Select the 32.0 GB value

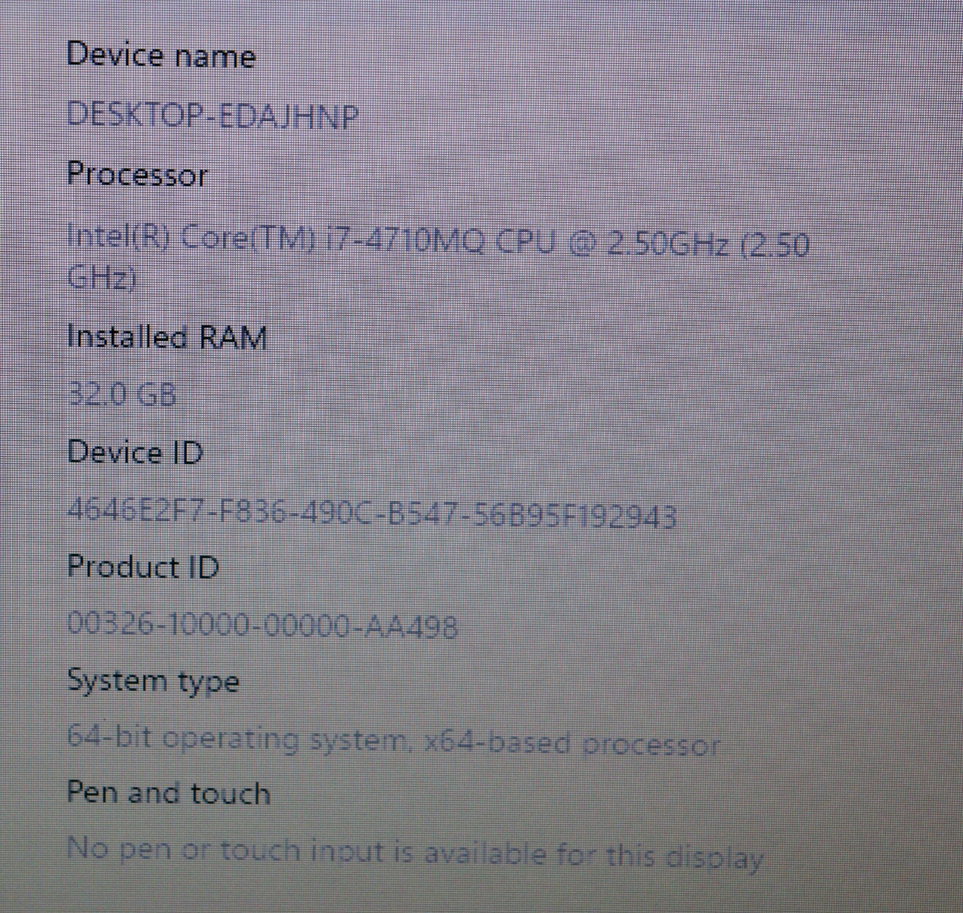tap(122, 395)
